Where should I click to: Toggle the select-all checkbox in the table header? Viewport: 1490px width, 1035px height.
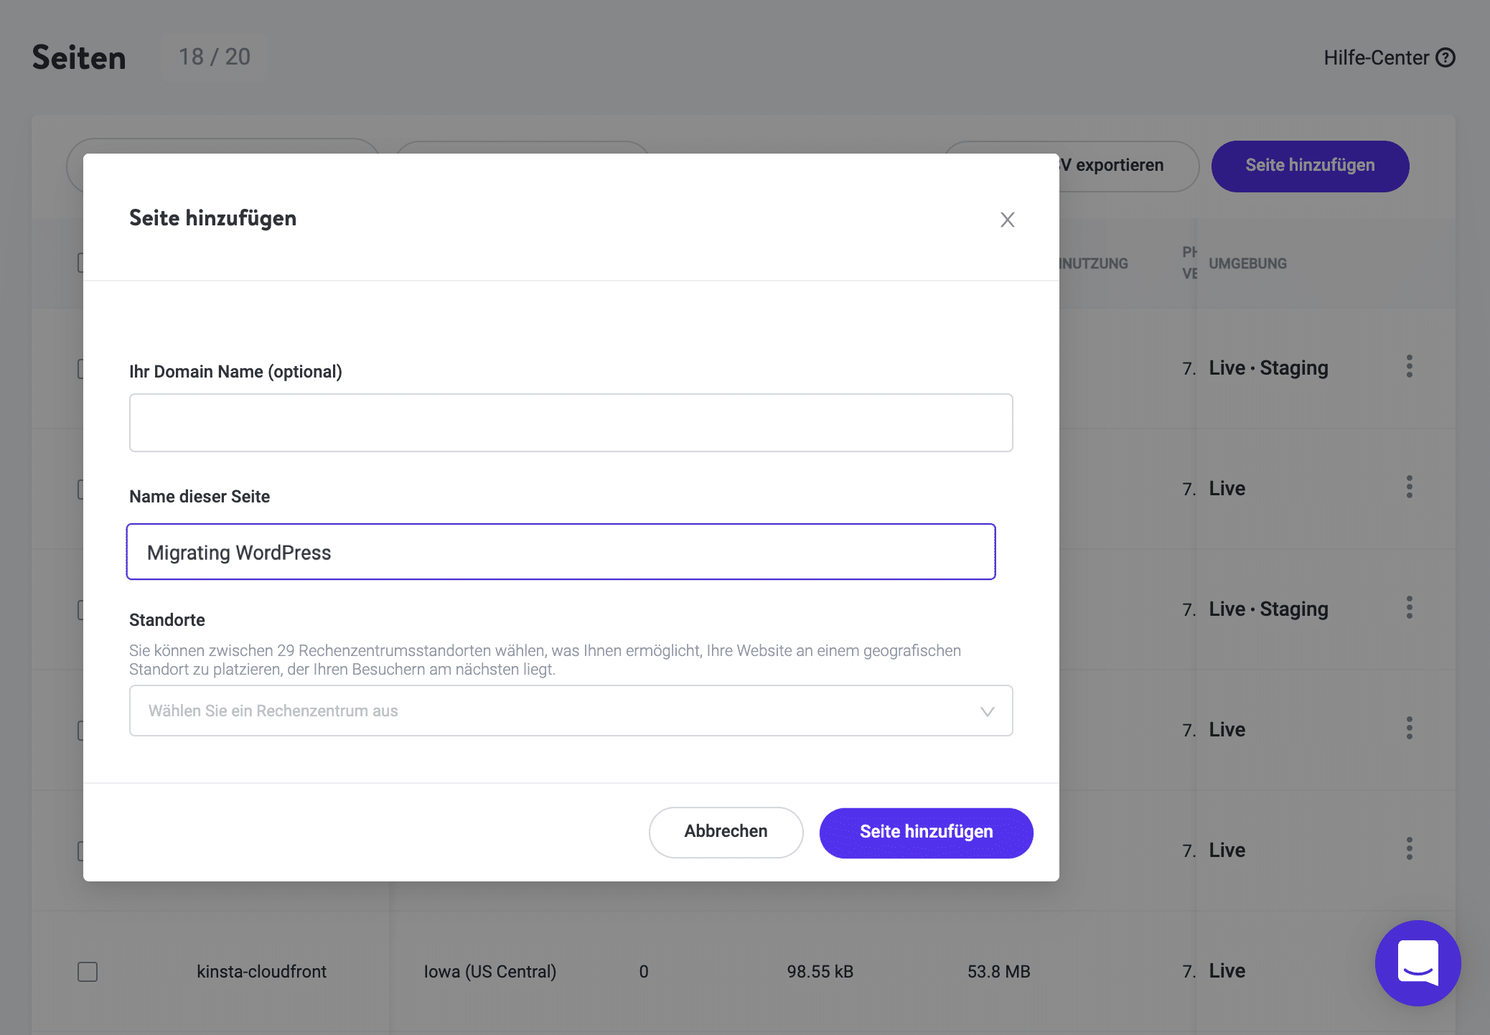point(83,263)
